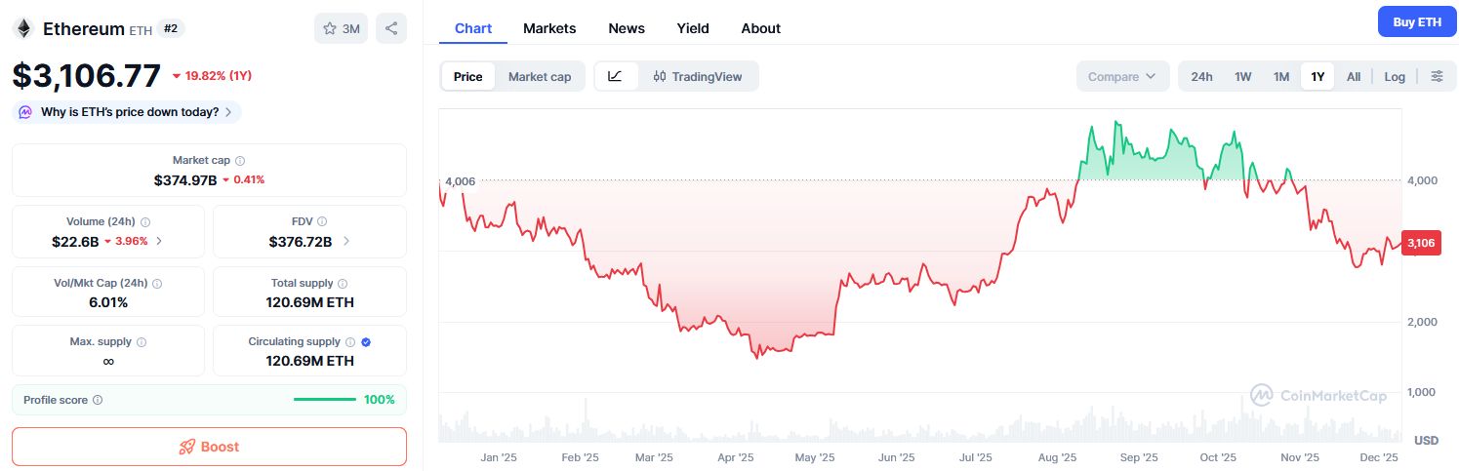This screenshot has width=1459, height=471.
Task: Switch to the TradingView candlestick chart
Action: [x=698, y=76]
